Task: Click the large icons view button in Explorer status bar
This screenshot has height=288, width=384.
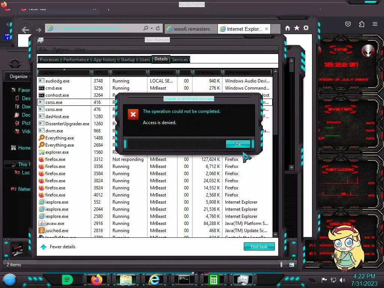Action: click(x=292, y=264)
